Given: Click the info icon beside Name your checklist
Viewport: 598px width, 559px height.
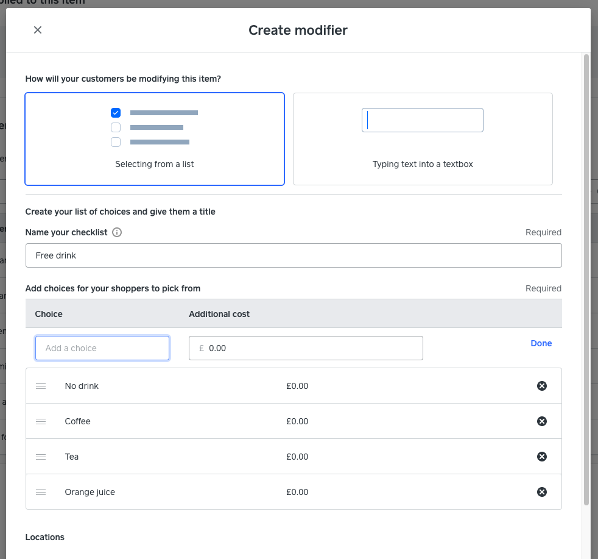Looking at the screenshot, I should tap(117, 232).
